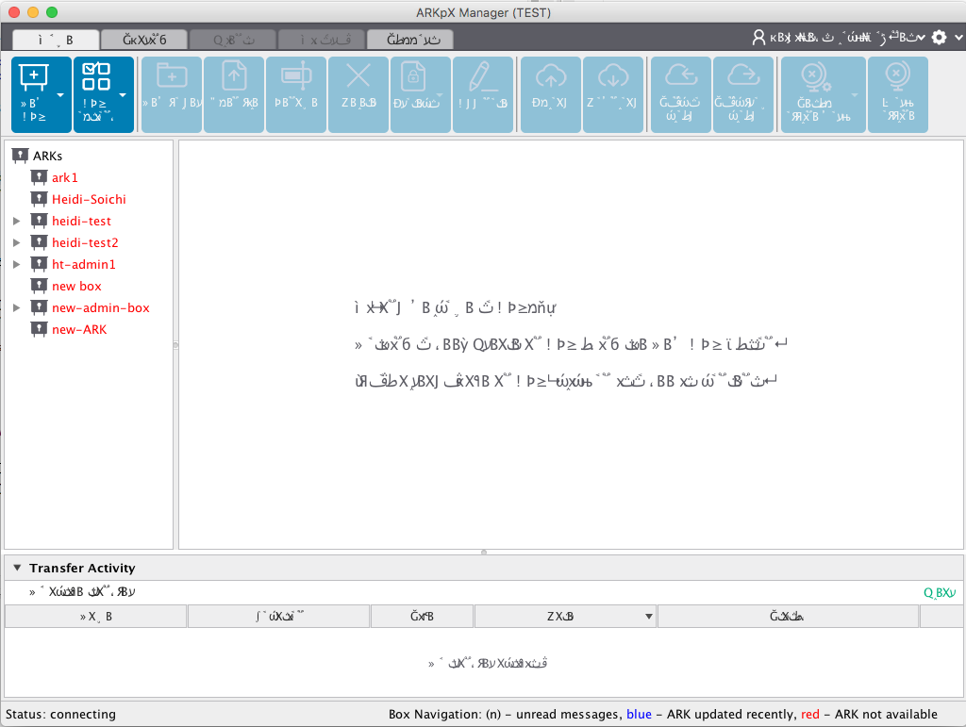The width and height of the screenshot is (966, 727).
Task: Click the 'Status: connecting' status bar text
Action: pos(60,714)
